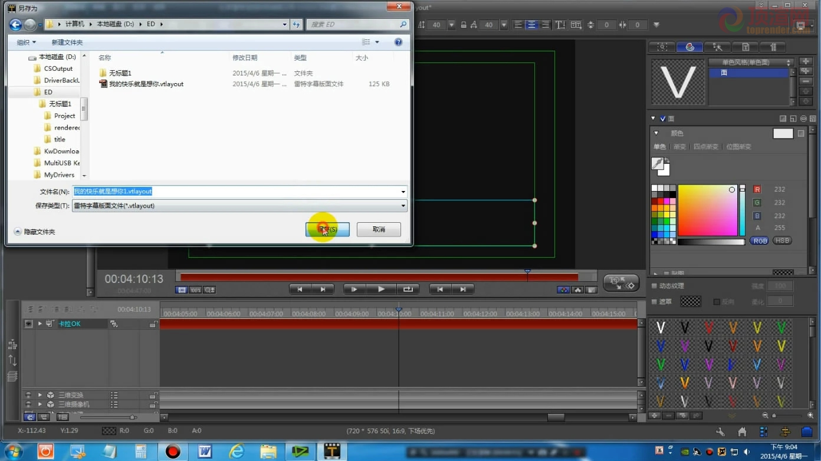
Task: Click the left-align text icon in the toolbar
Action: (518, 25)
